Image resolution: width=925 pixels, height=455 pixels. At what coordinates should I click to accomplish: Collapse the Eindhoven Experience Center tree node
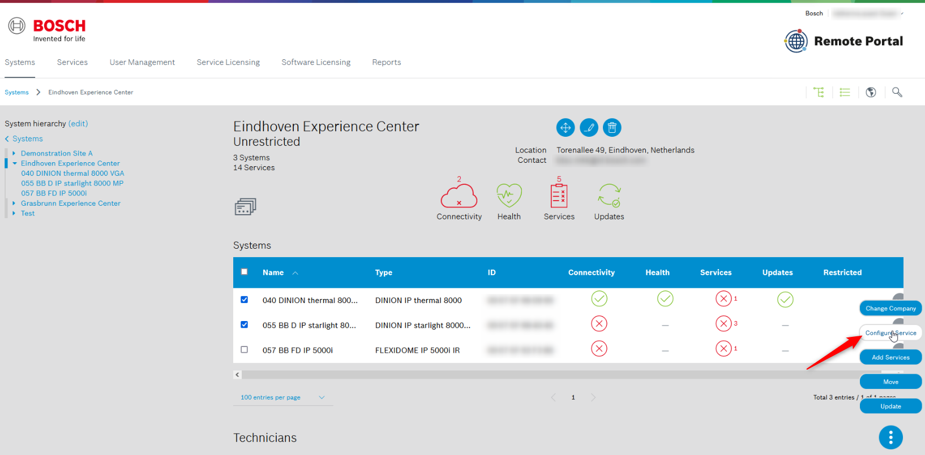click(x=14, y=163)
